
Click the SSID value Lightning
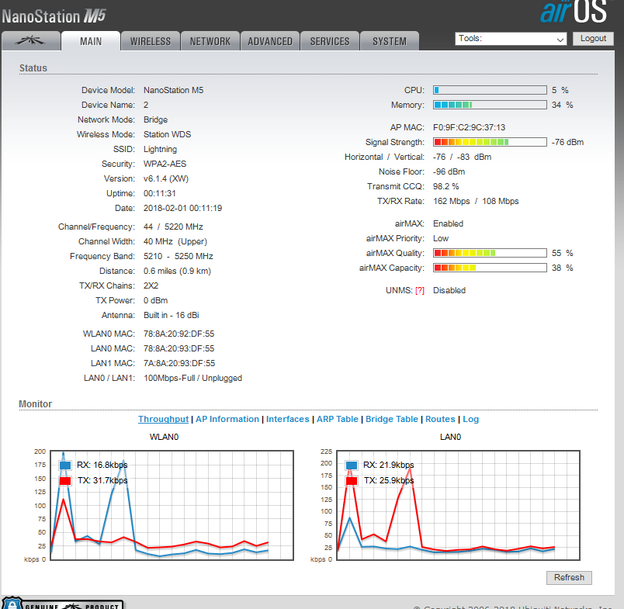tap(161, 150)
